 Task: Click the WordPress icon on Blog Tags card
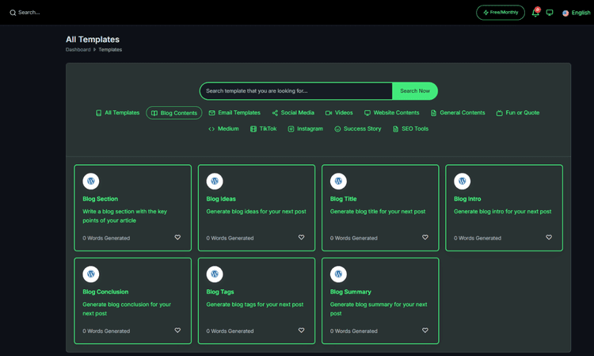click(x=215, y=274)
